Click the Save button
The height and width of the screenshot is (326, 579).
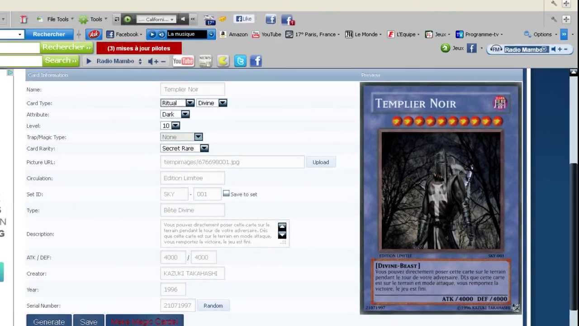click(89, 321)
